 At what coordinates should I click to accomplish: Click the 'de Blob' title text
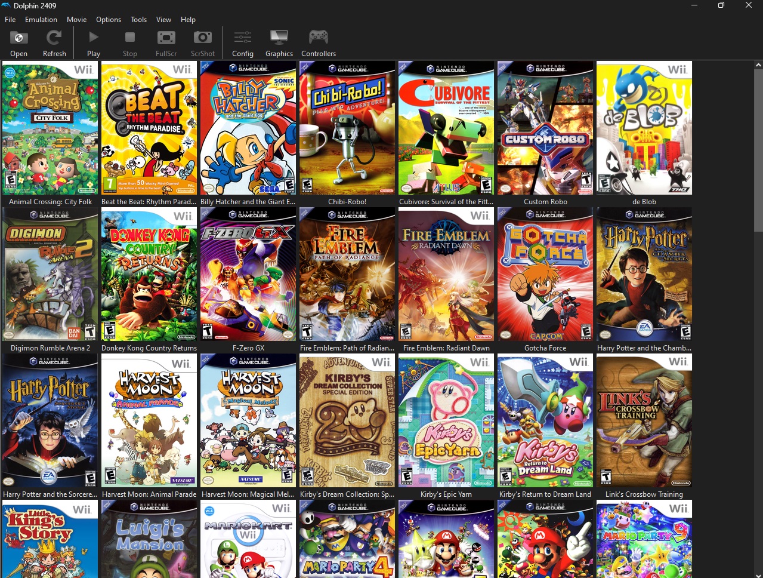644,202
